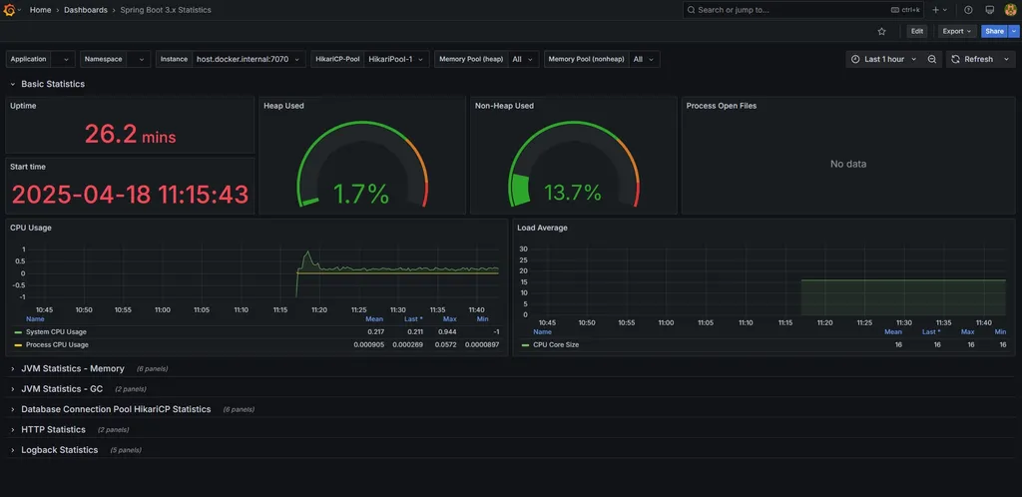Viewport: 1022px width, 497px height.
Task: Open the refresh interval dropdown arrow
Action: pyautogui.click(x=1007, y=59)
